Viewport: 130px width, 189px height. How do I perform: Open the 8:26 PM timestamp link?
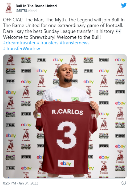(x=9, y=183)
